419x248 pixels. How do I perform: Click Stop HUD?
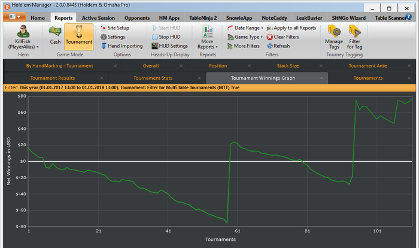tap(166, 37)
